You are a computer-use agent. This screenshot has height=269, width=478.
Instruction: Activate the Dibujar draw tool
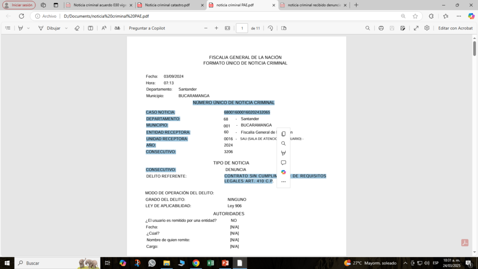49,28
